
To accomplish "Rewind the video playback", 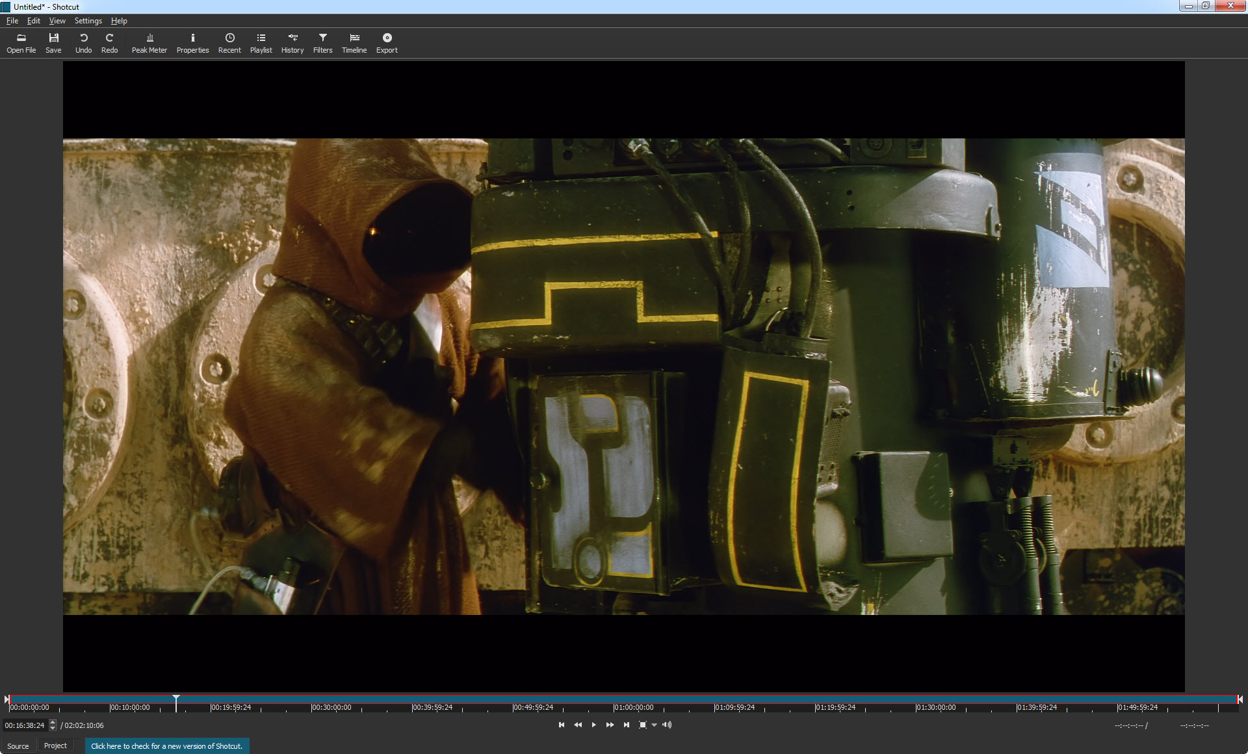I will pos(578,725).
